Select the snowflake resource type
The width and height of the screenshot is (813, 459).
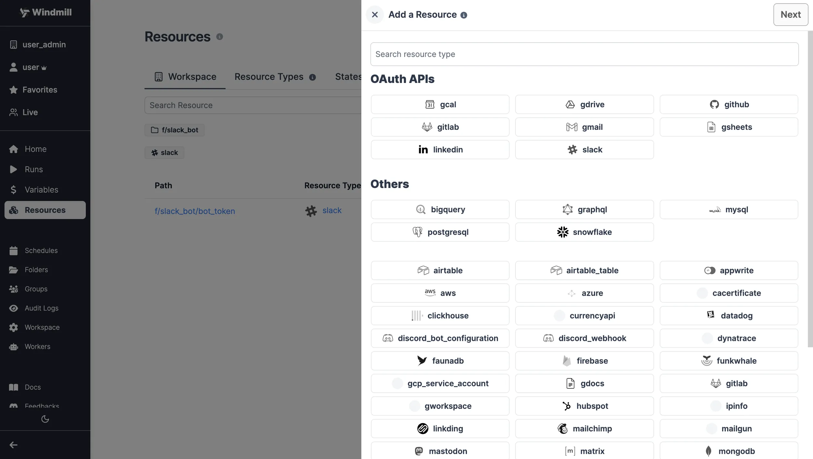tap(584, 232)
